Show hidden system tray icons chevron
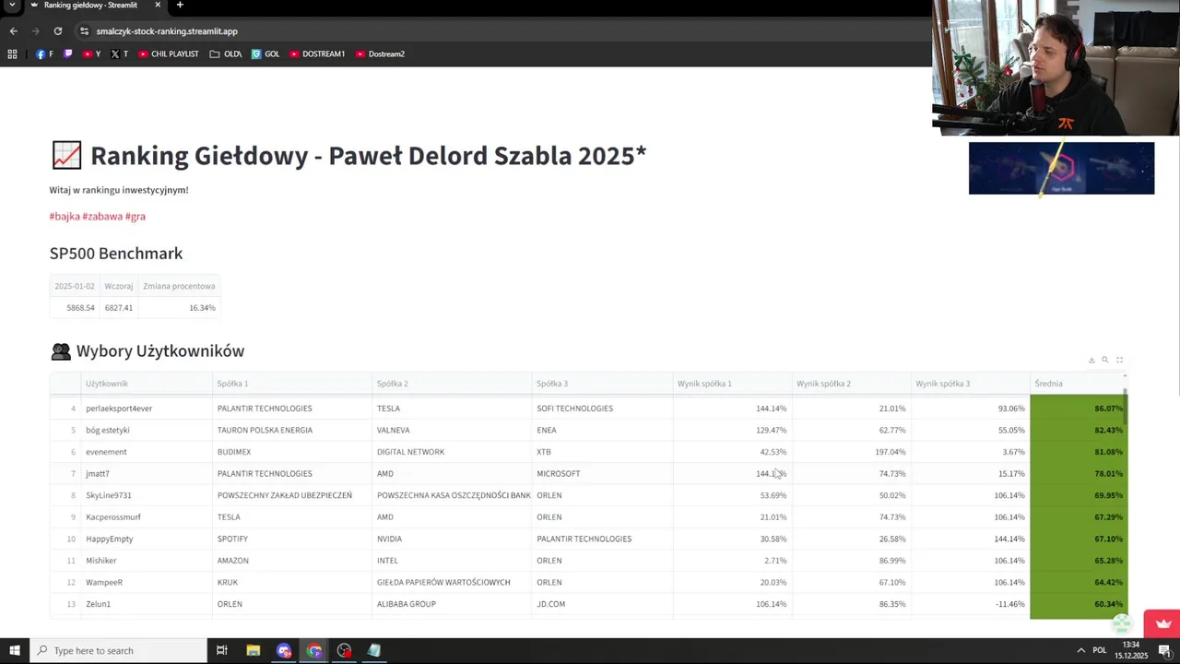The image size is (1180, 664). tap(1080, 650)
